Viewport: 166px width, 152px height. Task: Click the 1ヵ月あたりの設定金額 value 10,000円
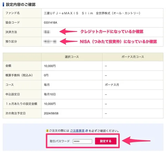[x=50, y=104]
